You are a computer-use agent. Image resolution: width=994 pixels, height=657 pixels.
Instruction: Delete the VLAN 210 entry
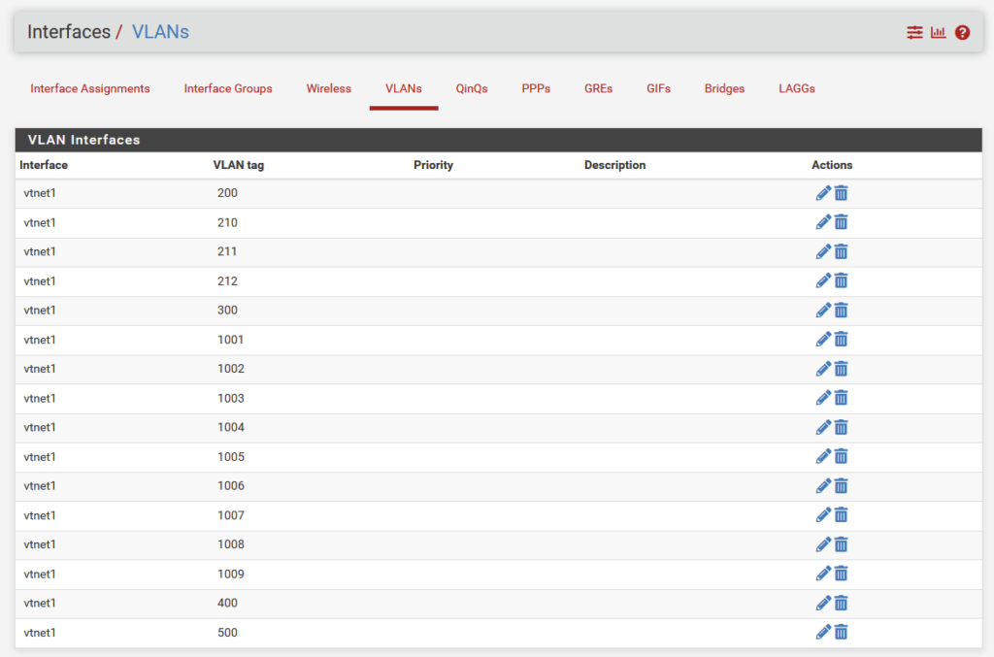(842, 222)
